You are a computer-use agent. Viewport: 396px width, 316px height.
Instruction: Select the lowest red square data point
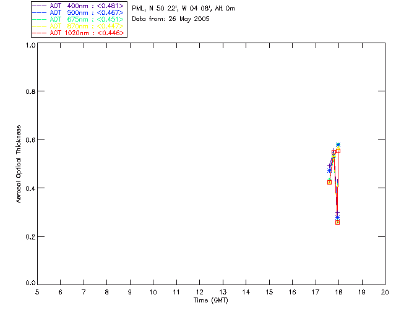(338, 223)
